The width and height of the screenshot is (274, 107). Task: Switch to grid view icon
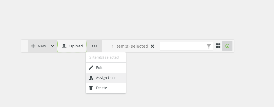(218, 46)
